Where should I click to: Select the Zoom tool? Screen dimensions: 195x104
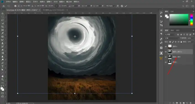point(2,79)
